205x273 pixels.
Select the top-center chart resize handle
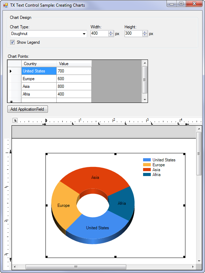[115, 154]
